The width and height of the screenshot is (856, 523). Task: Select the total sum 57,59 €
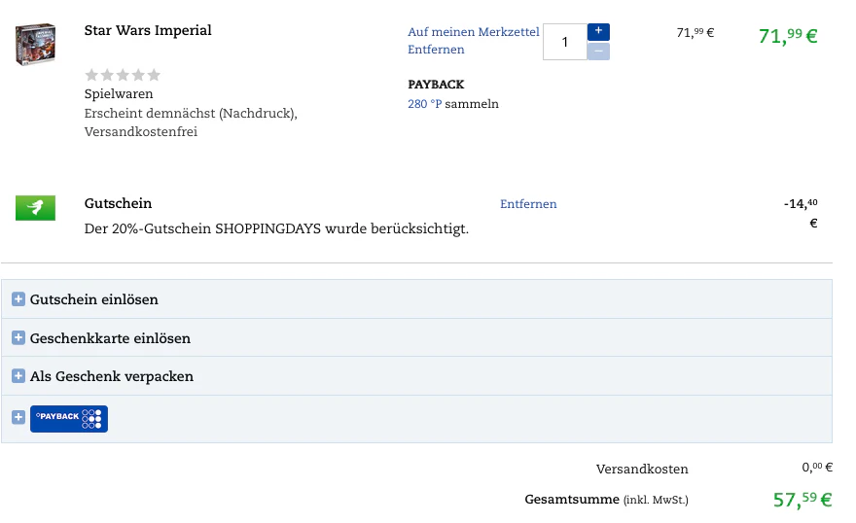802,500
